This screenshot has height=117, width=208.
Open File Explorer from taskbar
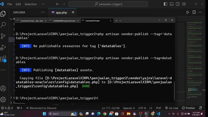(x=128, y=114)
